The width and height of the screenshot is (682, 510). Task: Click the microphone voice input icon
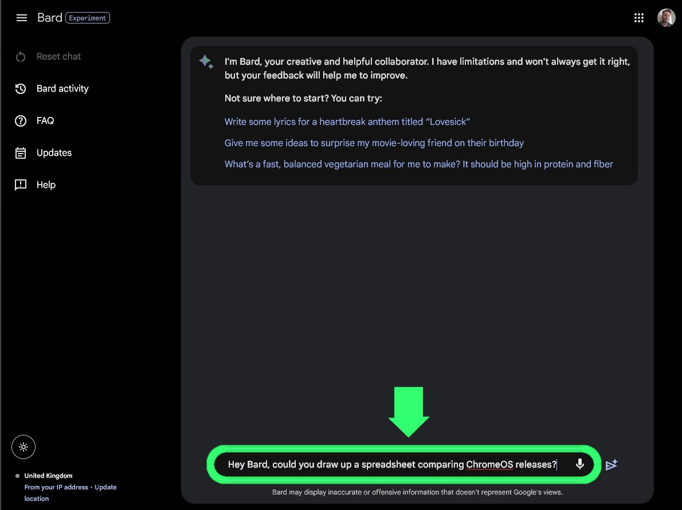pos(579,464)
